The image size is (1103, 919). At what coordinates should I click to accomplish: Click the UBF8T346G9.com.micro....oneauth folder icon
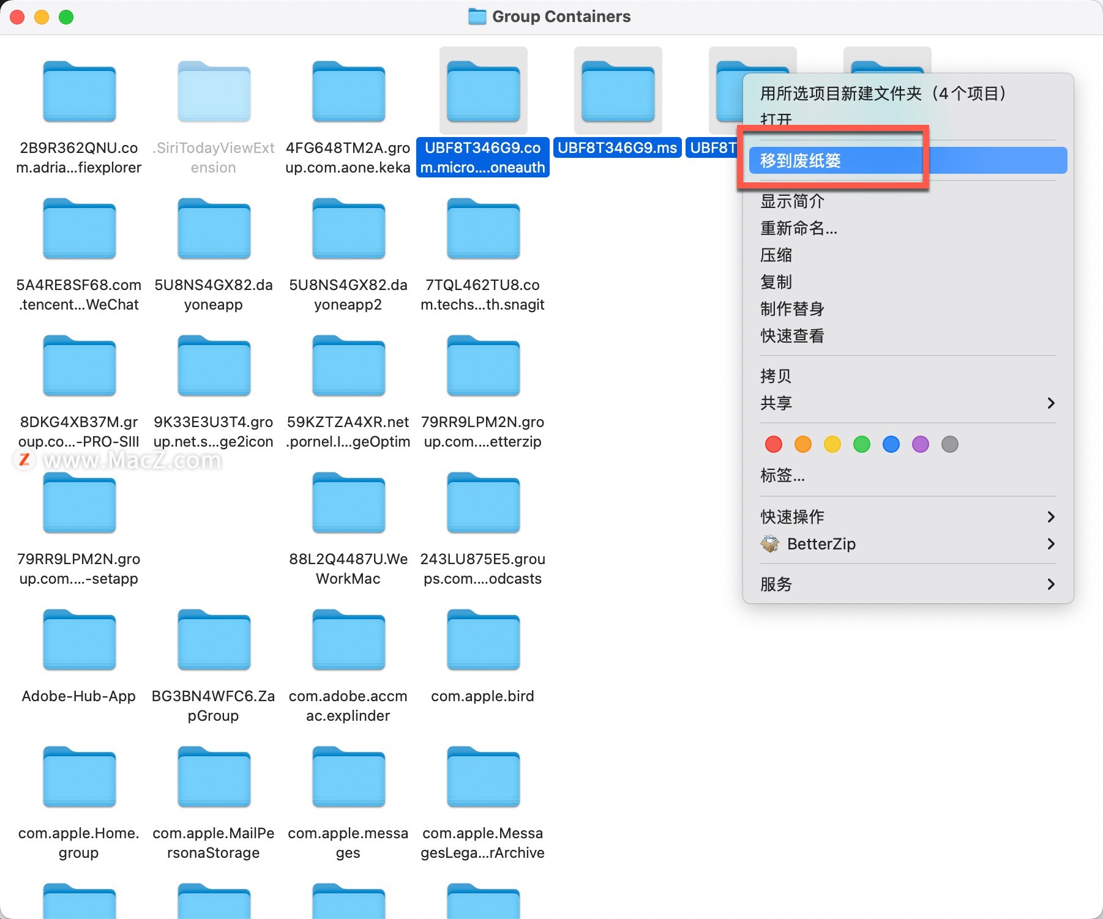pyautogui.click(x=484, y=91)
